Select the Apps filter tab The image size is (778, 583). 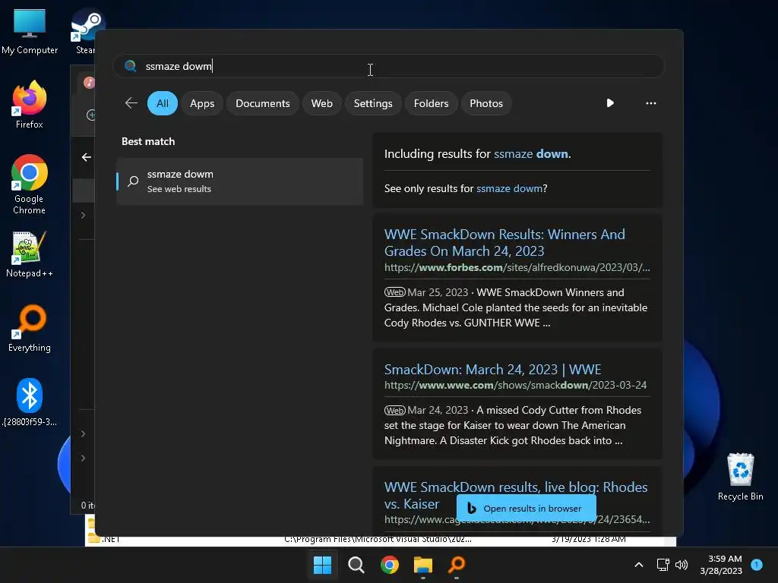(x=202, y=103)
